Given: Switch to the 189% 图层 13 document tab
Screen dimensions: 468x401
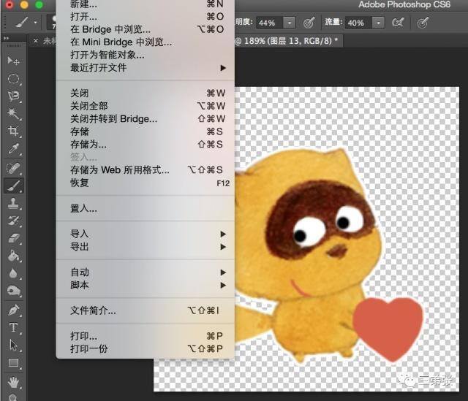Looking at the screenshot, I should click(288, 41).
